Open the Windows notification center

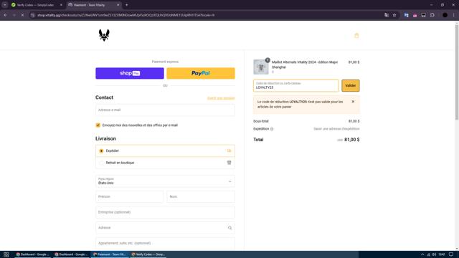click(451, 254)
